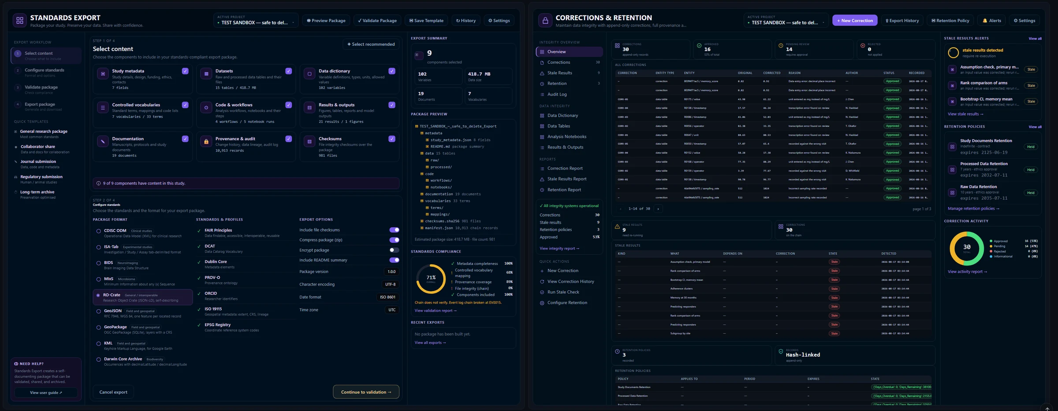Open the Retention Report sidebar item
This screenshot has width=1058, height=411.
[x=570, y=190]
